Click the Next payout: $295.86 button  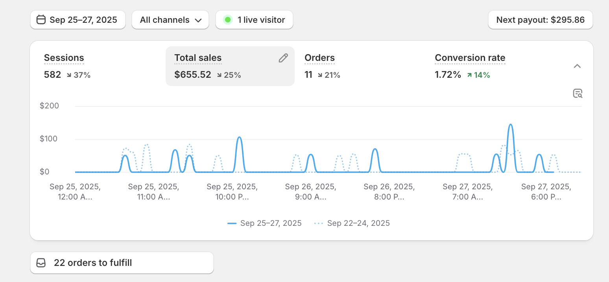click(540, 20)
